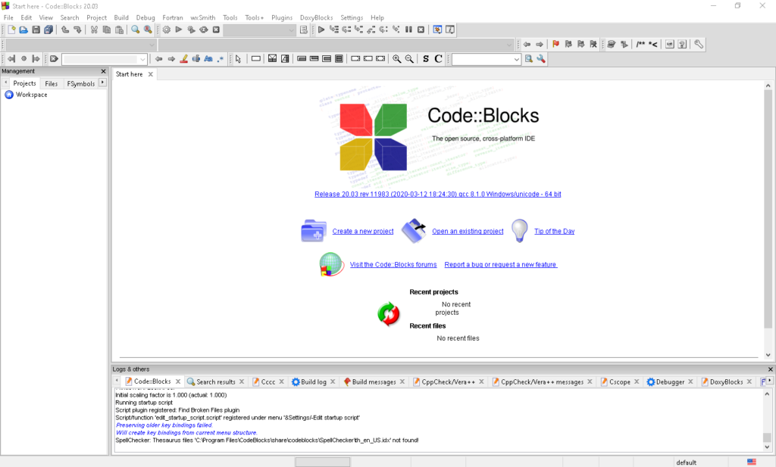This screenshot has height=467, width=776.
Task: Click the Rebuild icon
Action: pyautogui.click(x=203, y=30)
